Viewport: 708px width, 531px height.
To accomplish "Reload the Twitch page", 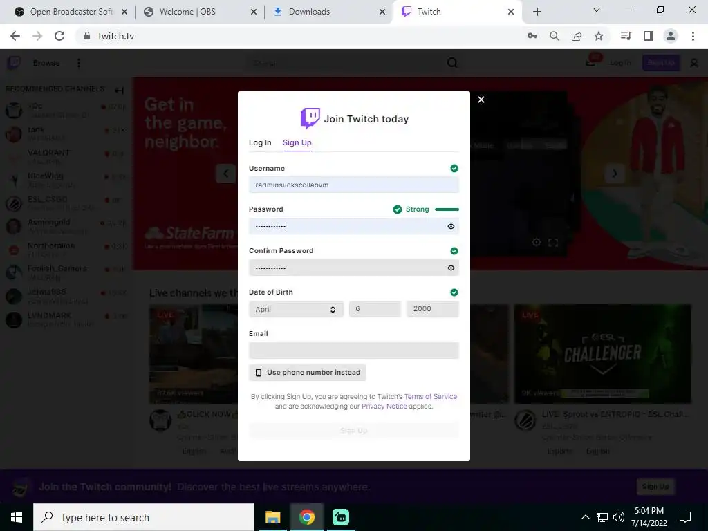I will [59, 36].
